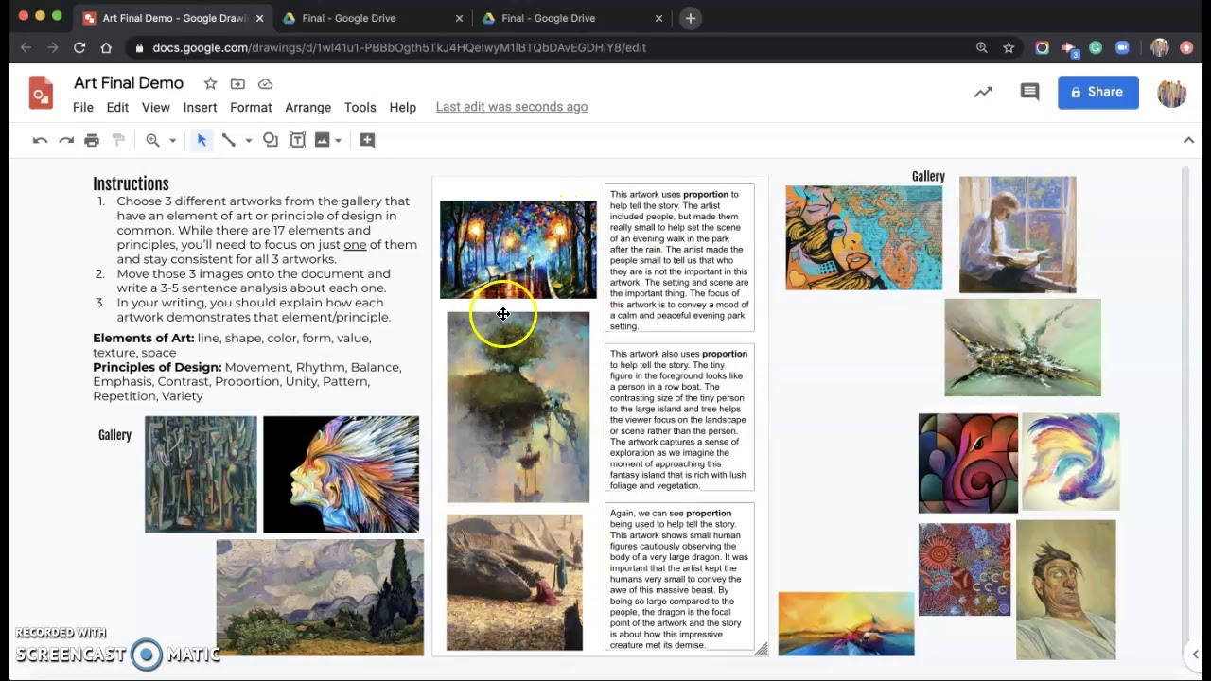Open the activity dashboard trend icon
Viewport: 1211px width, 681px height.
tap(983, 92)
